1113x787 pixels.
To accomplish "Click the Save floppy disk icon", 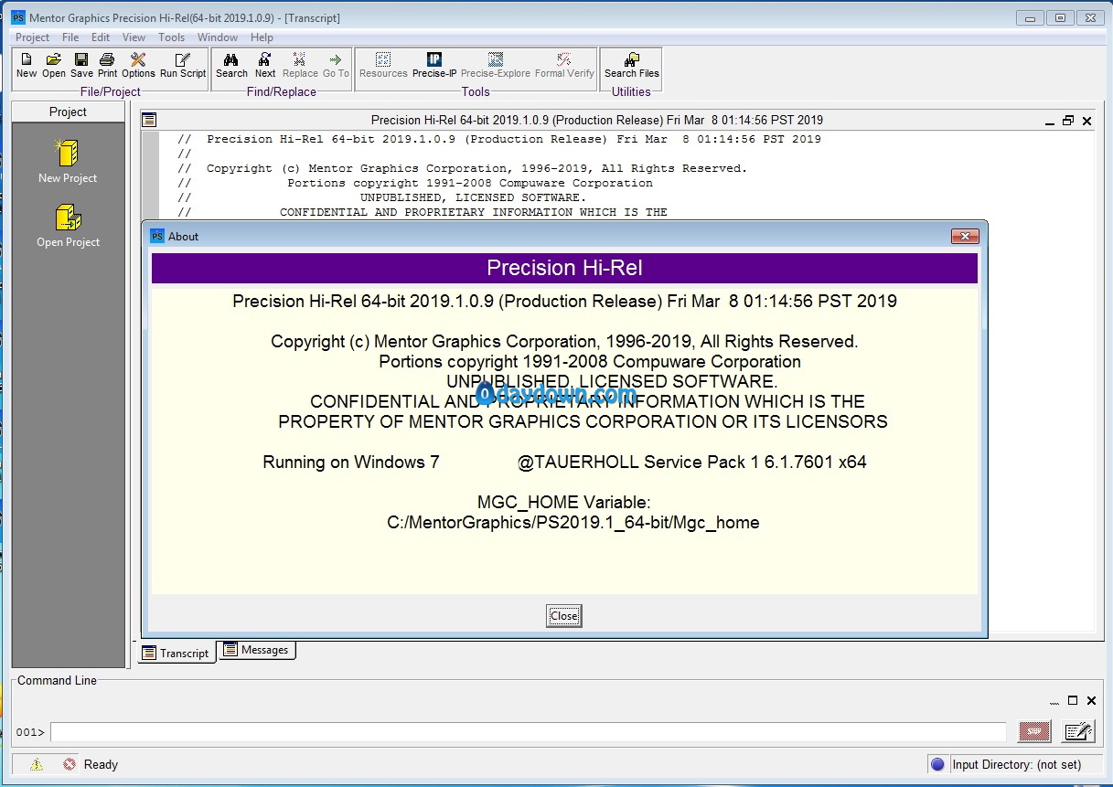I will click(81, 59).
